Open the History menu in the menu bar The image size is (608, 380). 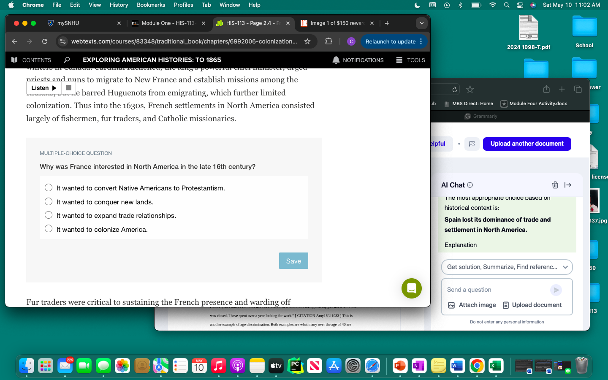(119, 5)
